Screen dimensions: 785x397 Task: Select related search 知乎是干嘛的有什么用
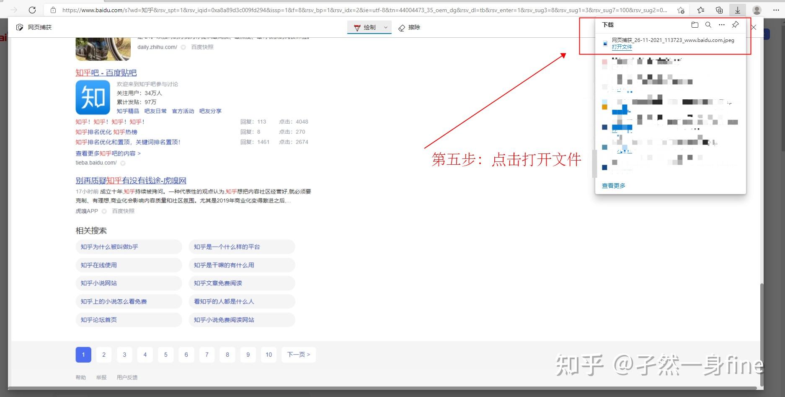(242, 265)
